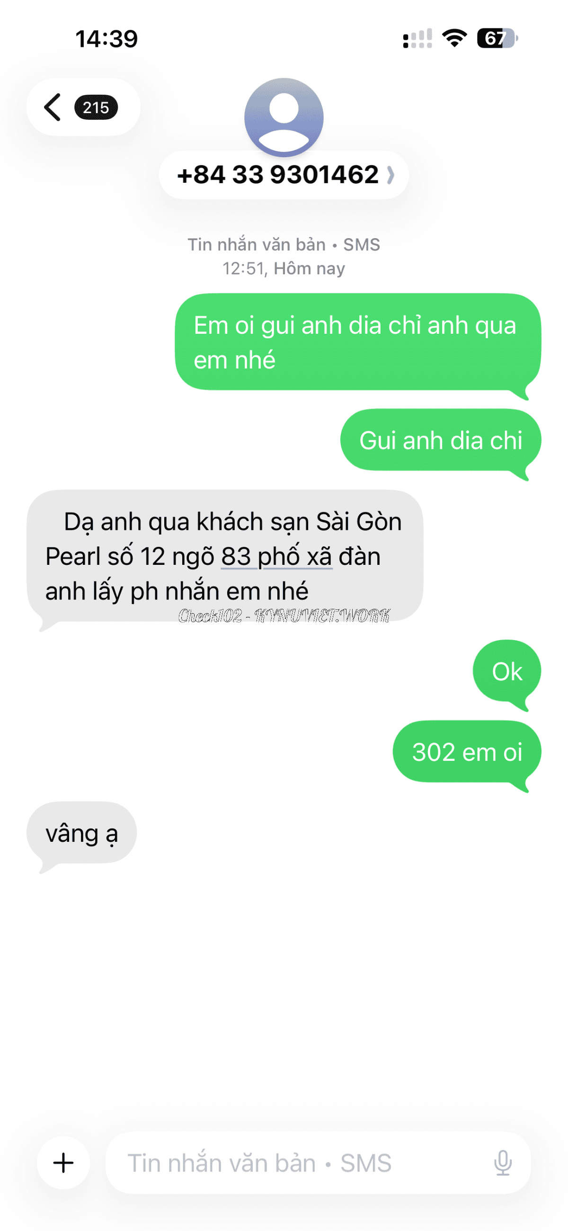Tap the 14:39 clock in status bar

click(106, 39)
